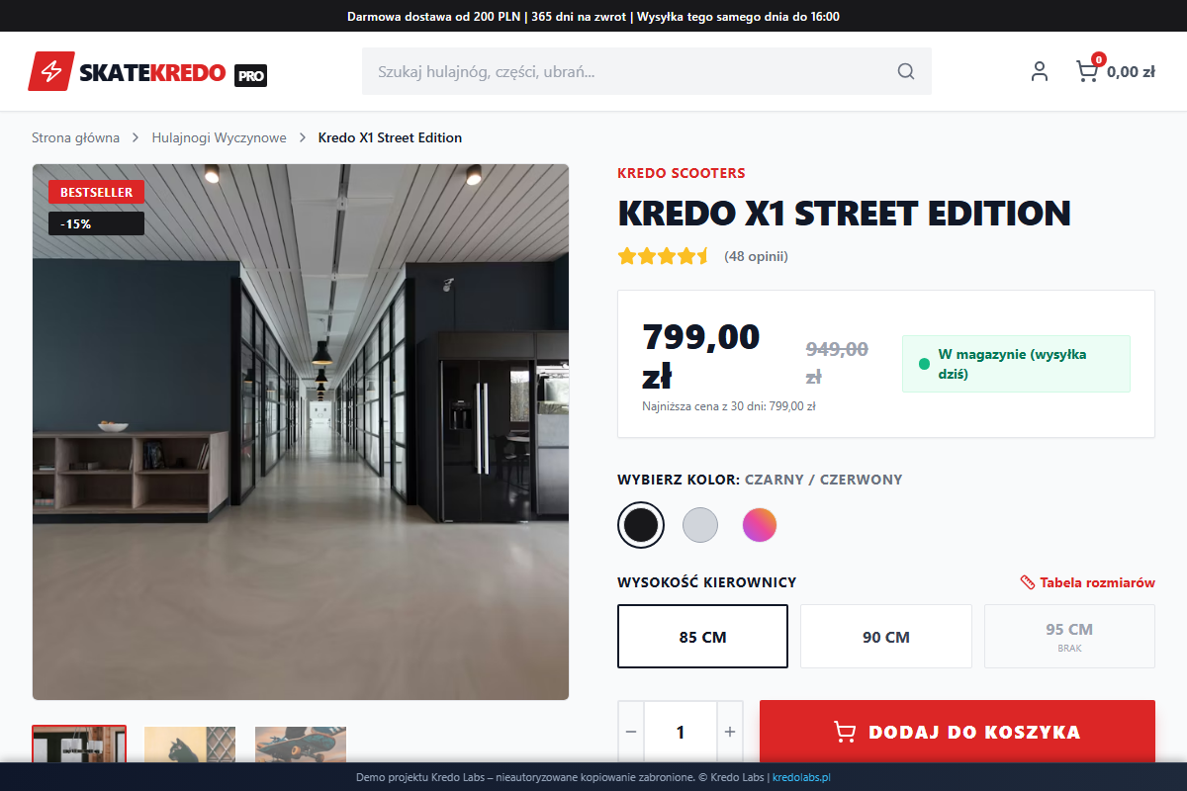Click the SkateKredo PRO badge
This screenshot has width=1187, height=791.
250,75
